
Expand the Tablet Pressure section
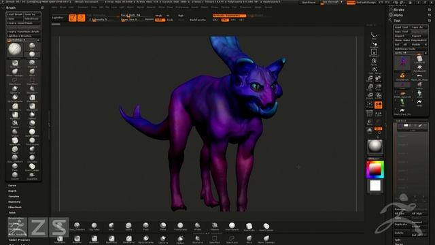click(x=19, y=240)
